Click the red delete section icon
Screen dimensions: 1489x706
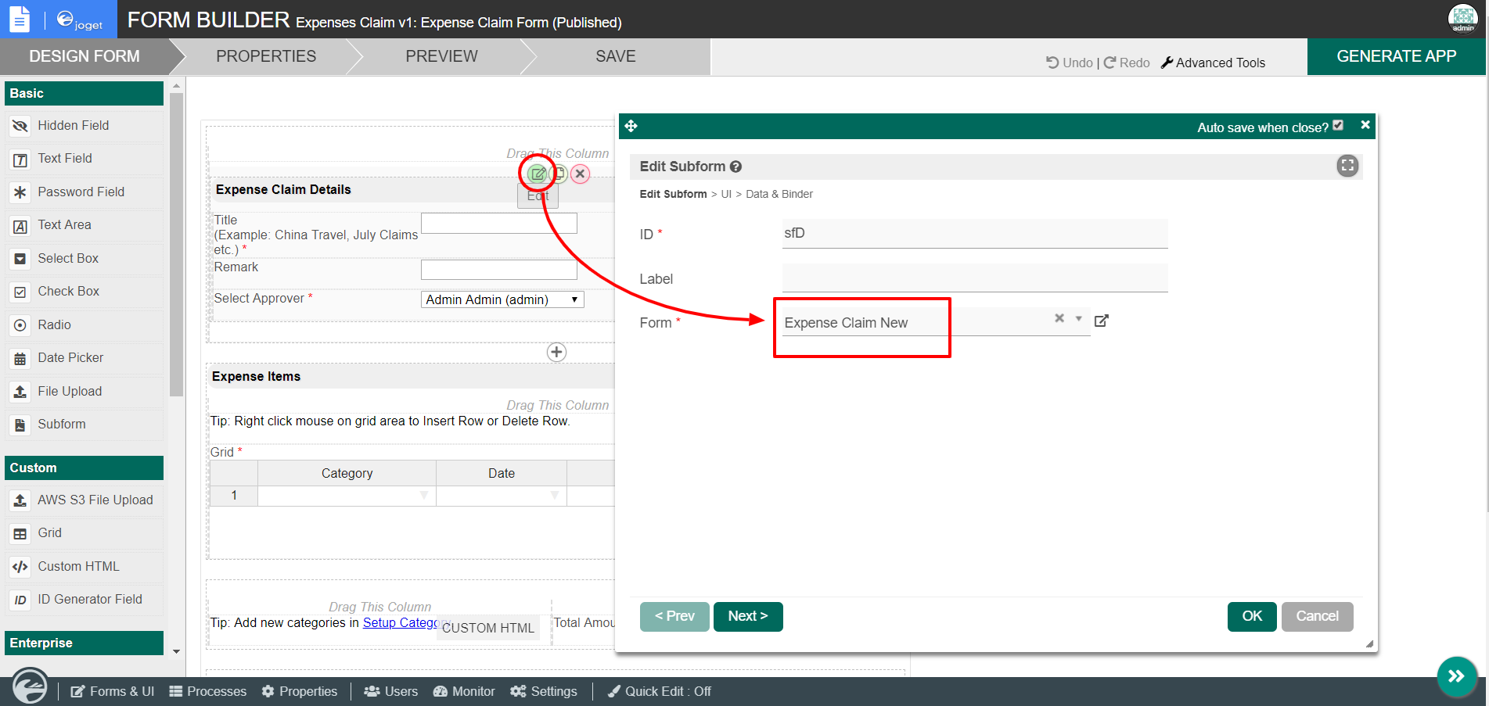(580, 174)
